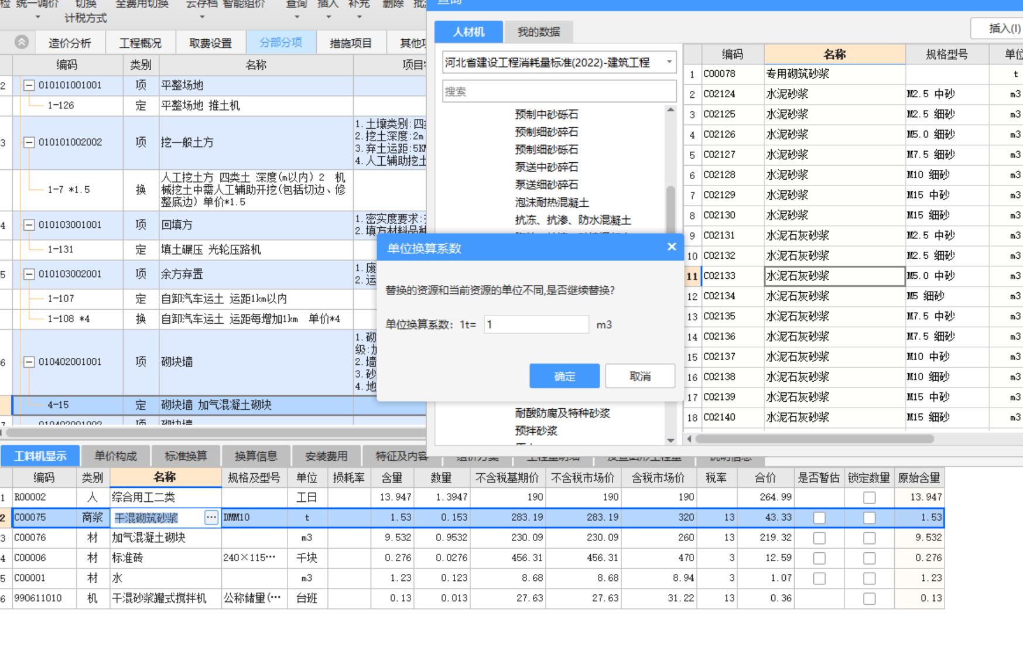
Task: Select row C02133 水泥石灰砂浆
Action: [853, 276]
